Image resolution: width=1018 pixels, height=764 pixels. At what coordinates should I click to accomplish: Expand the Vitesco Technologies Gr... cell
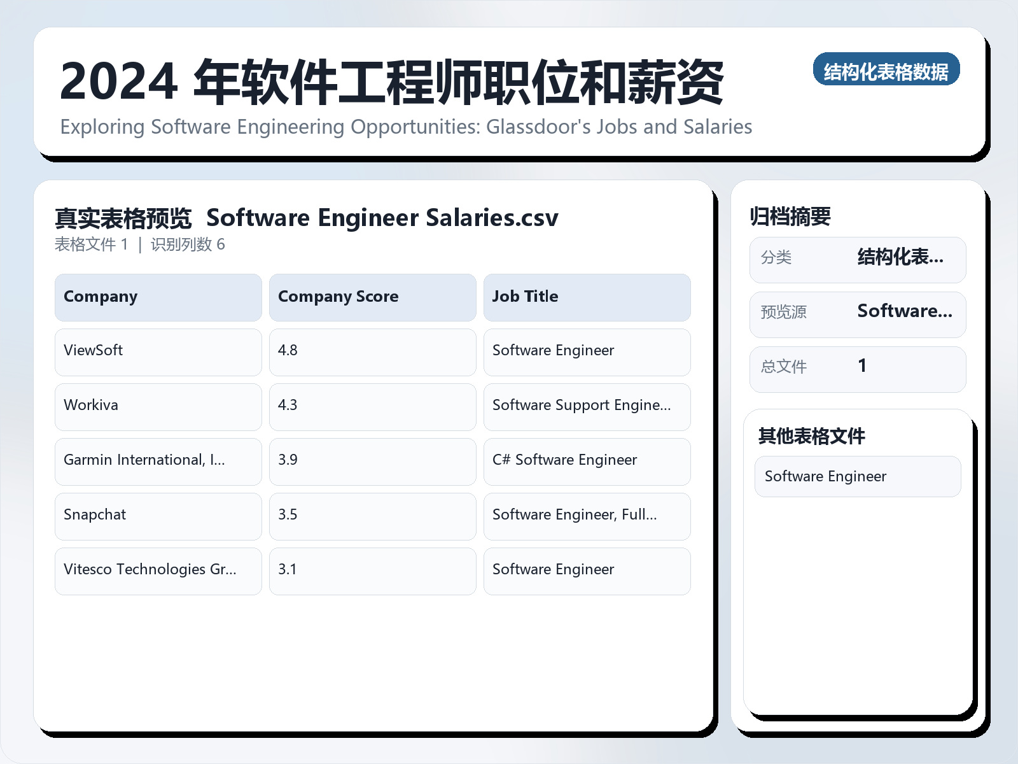pos(158,570)
